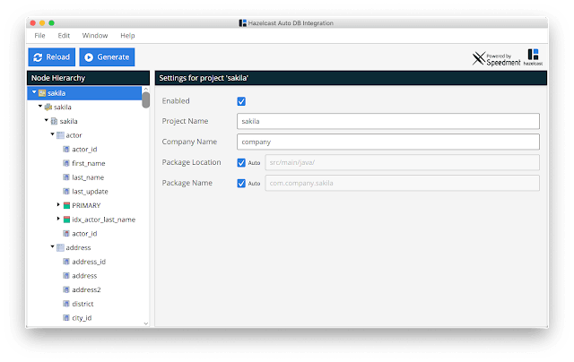Screen dimensions: 574x362
Task: Toggle Auto for Package Name
Action: click(241, 183)
